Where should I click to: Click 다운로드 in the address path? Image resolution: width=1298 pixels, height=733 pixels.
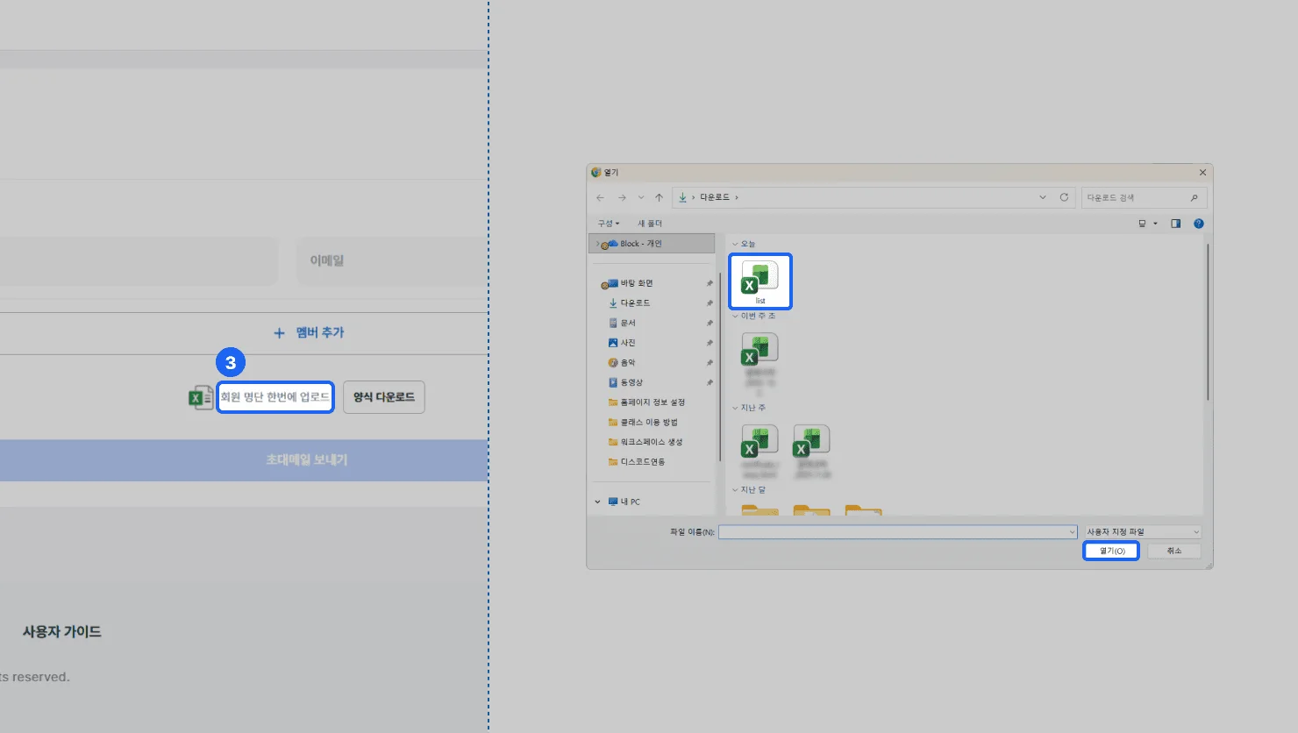pos(715,197)
